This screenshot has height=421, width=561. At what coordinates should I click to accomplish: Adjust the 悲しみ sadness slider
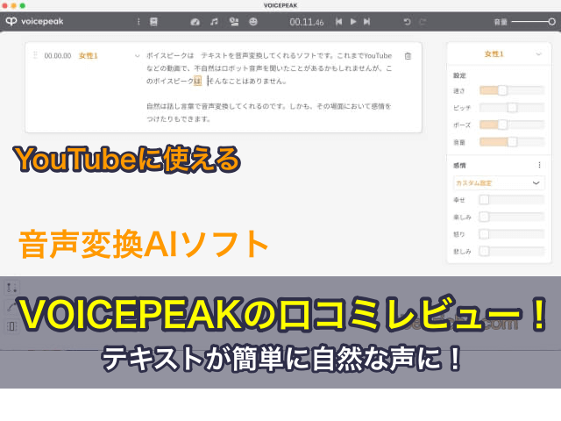point(512,252)
